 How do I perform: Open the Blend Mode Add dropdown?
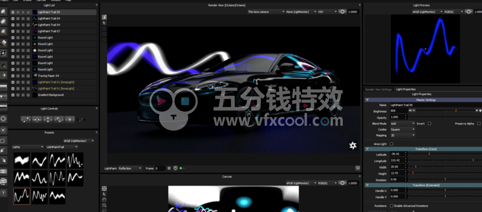click(x=402, y=124)
